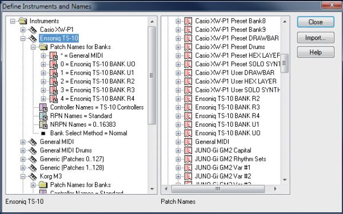Viewport: 343px width, 214px height.
Task: Click the RPN Names = Standard icon
Action: coord(43,116)
